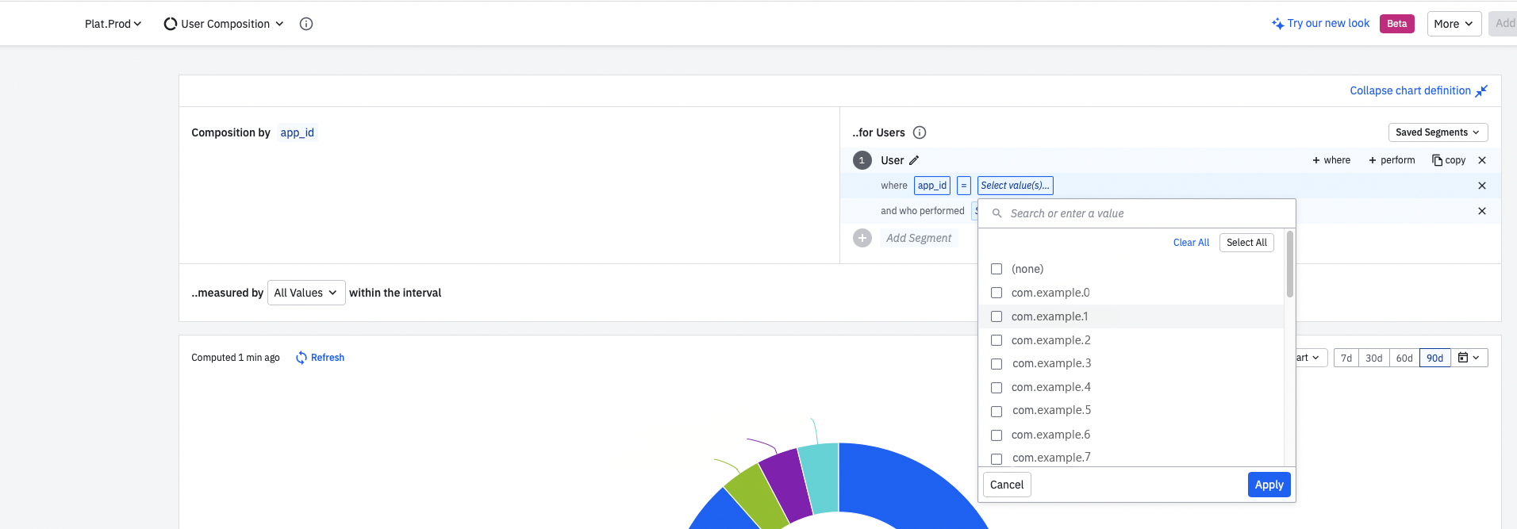Check the com.example.5 checkbox

tap(997, 412)
